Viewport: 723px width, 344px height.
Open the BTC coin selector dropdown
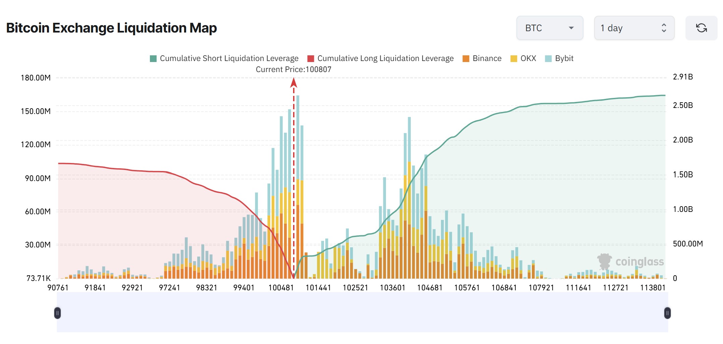(549, 28)
